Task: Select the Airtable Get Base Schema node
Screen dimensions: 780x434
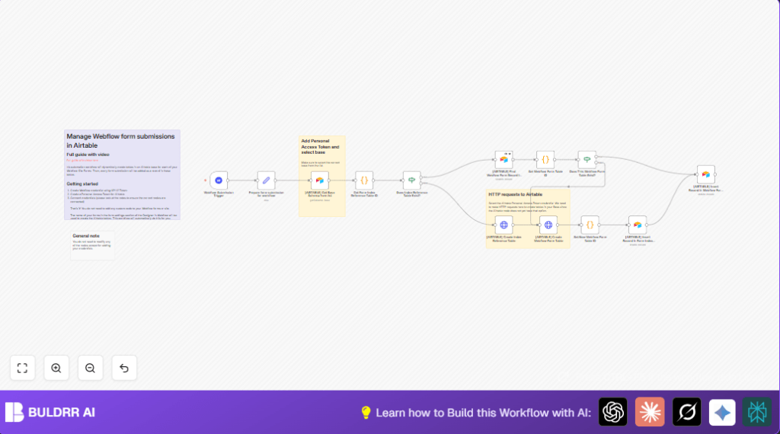Action: tap(320, 180)
